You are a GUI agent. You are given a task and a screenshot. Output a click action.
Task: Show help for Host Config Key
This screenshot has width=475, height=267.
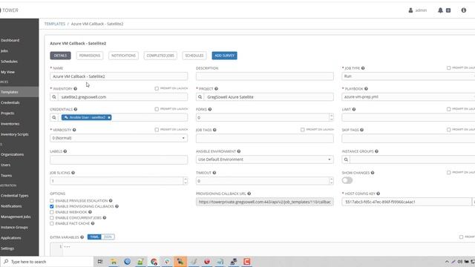click(x=378, y=194)
